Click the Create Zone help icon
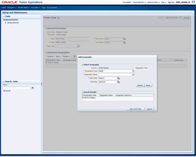196x157 pixels. click(58, 18)
